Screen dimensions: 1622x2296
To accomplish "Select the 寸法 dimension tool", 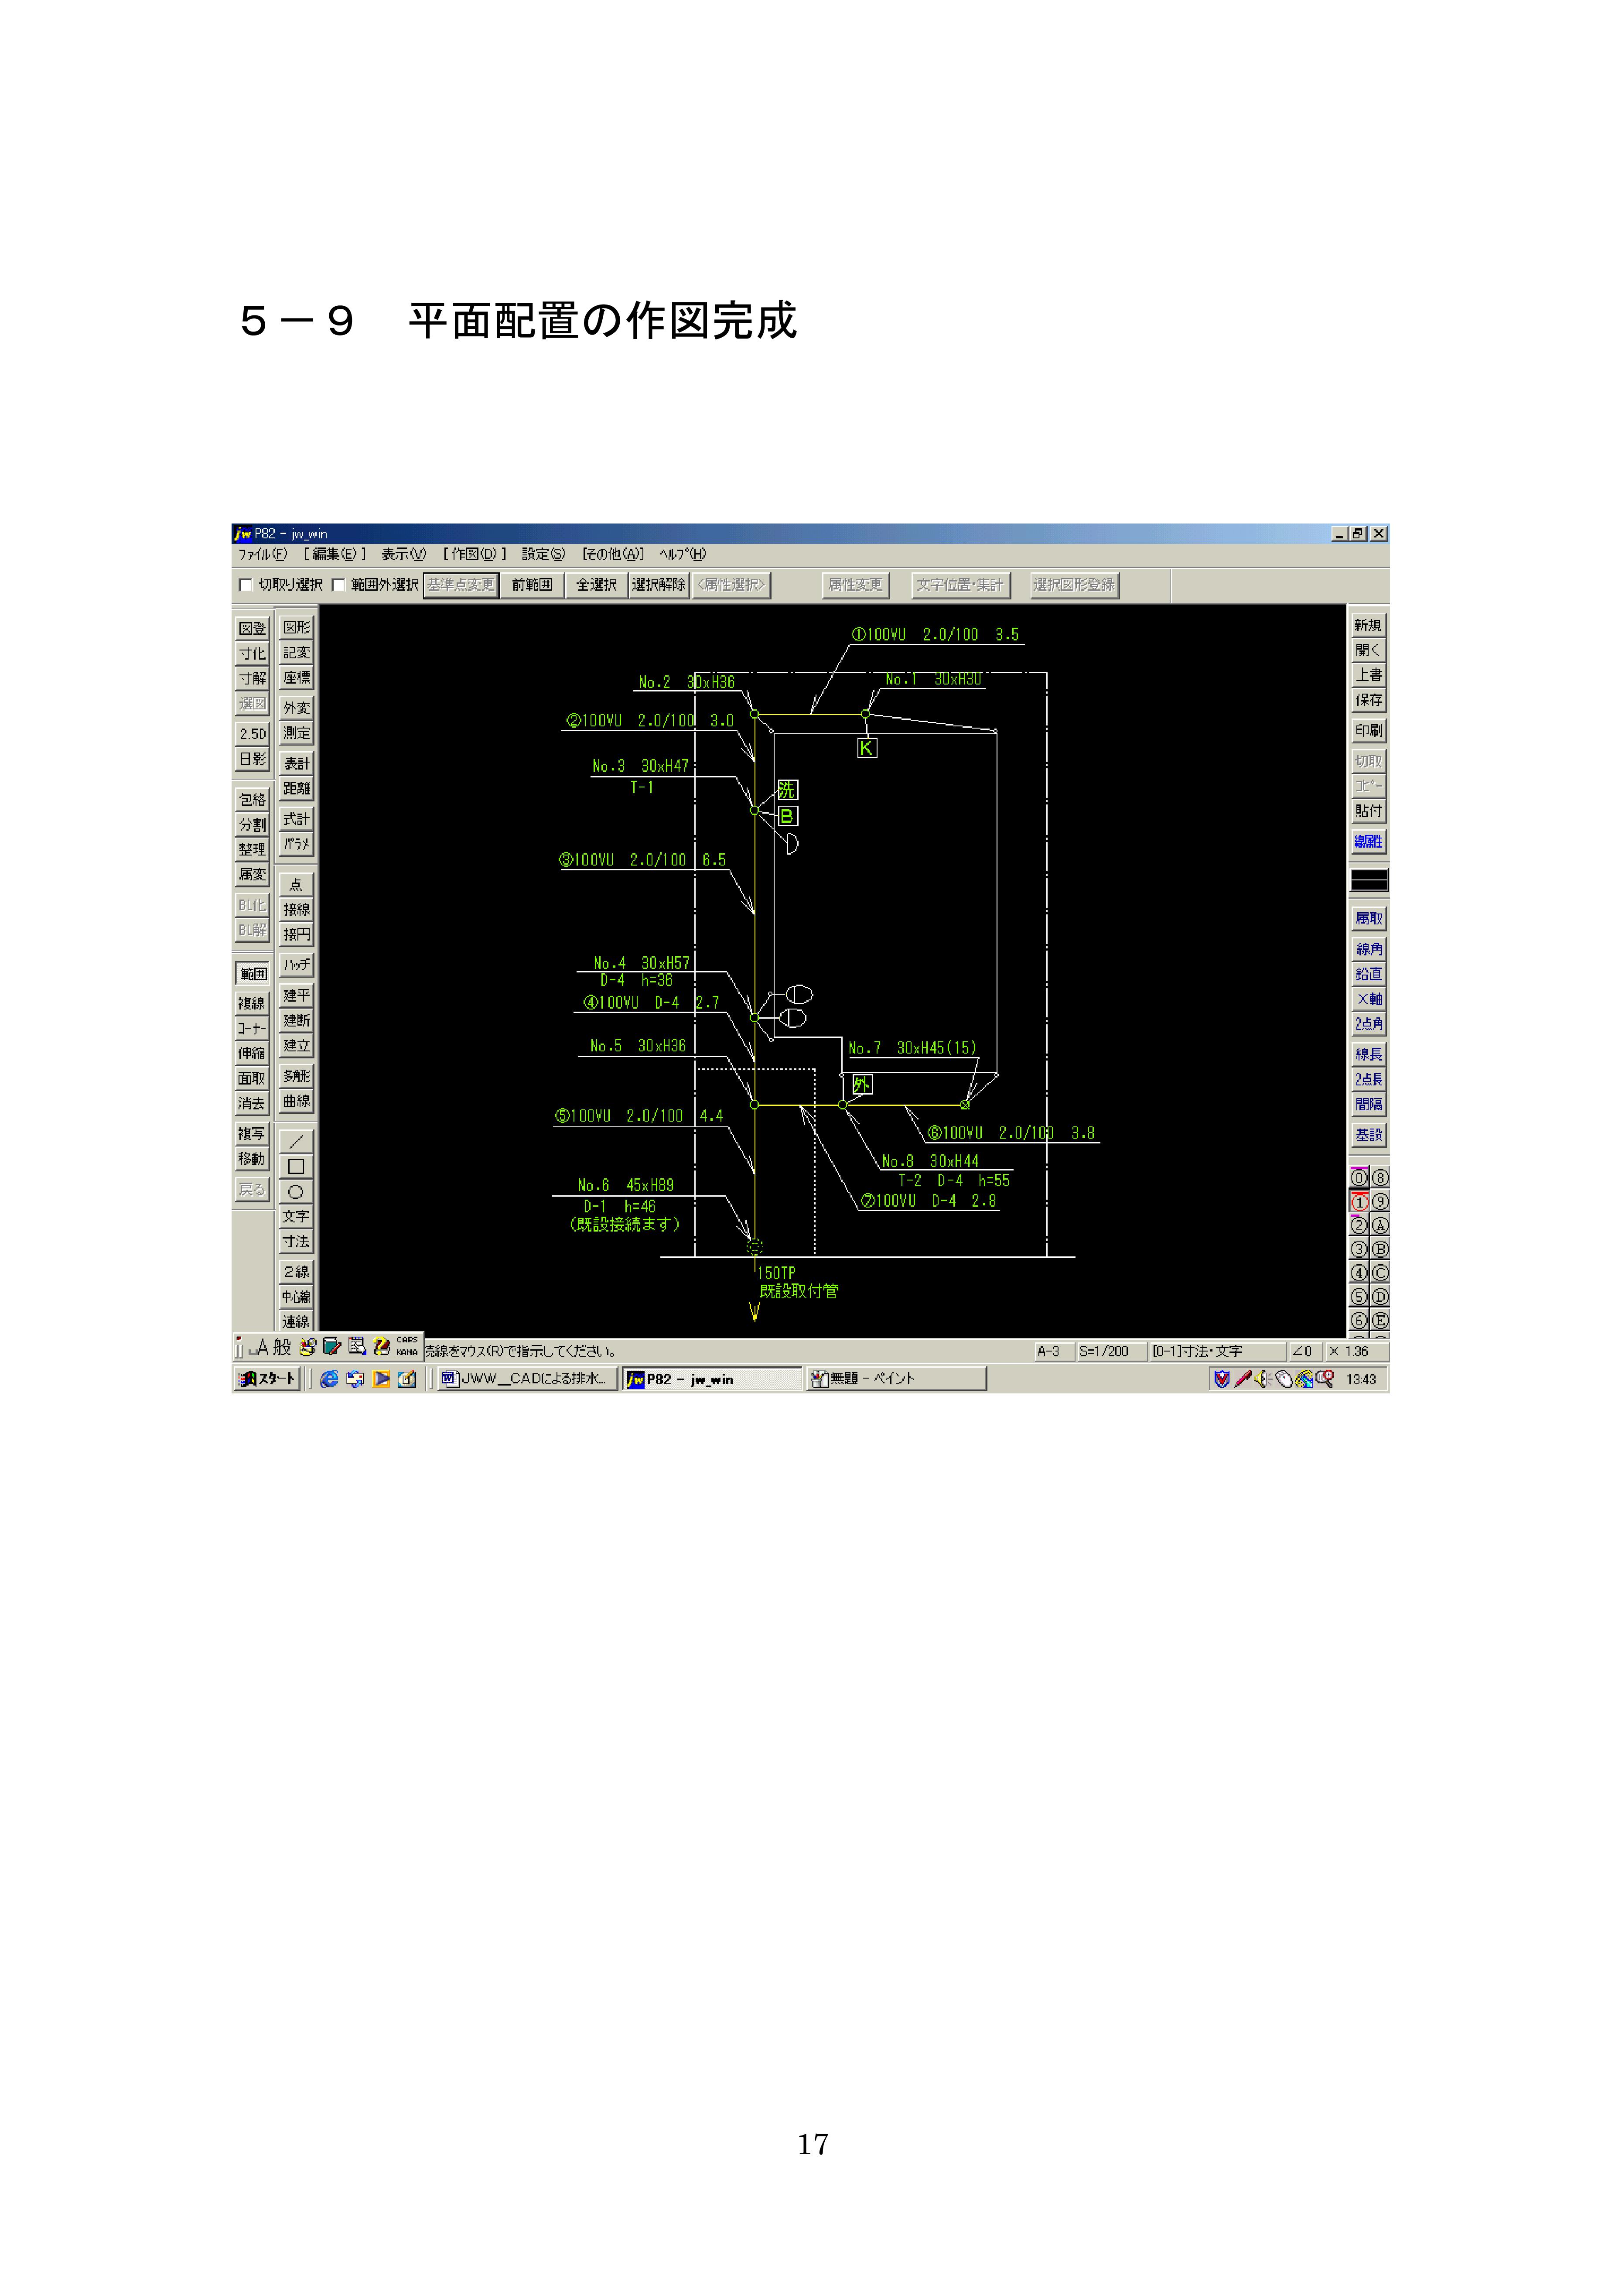I will (x=296, y=1241).
